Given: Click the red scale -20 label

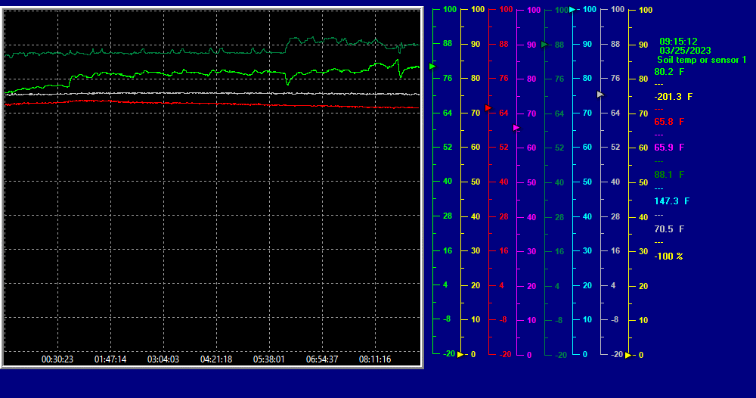Looking at the screenshot, I should pyautogui.click(x=505, y=355).
